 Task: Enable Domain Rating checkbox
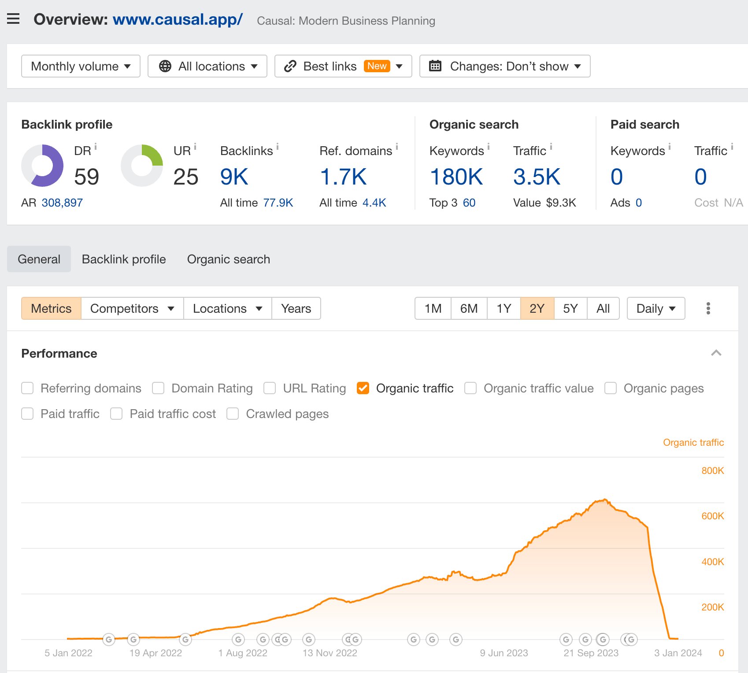tap(158, 388)
